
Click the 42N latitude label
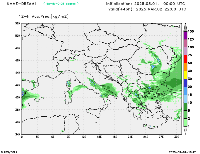(18, 85)
